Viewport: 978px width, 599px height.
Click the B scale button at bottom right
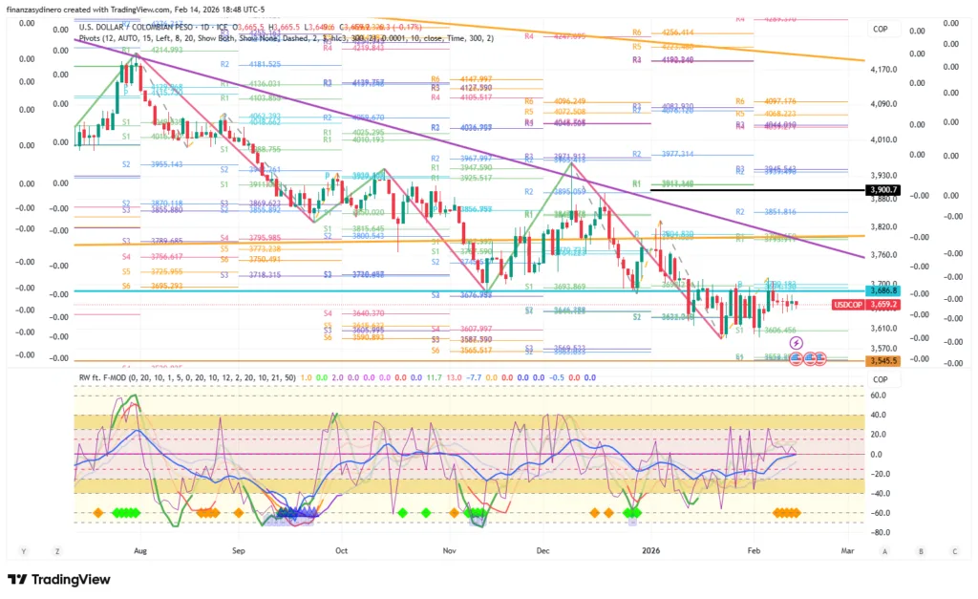(920, 551)
